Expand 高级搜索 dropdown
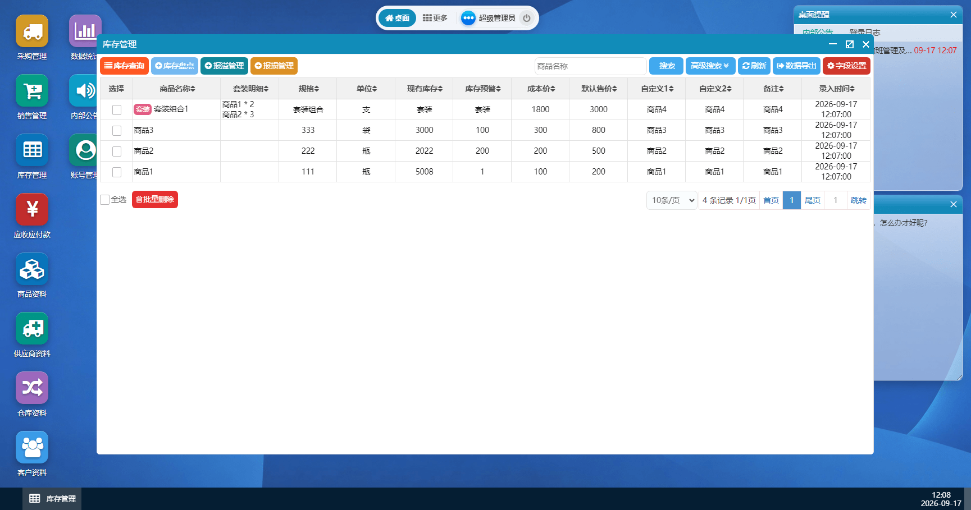The image size is (971, 510). coord(710,66)
